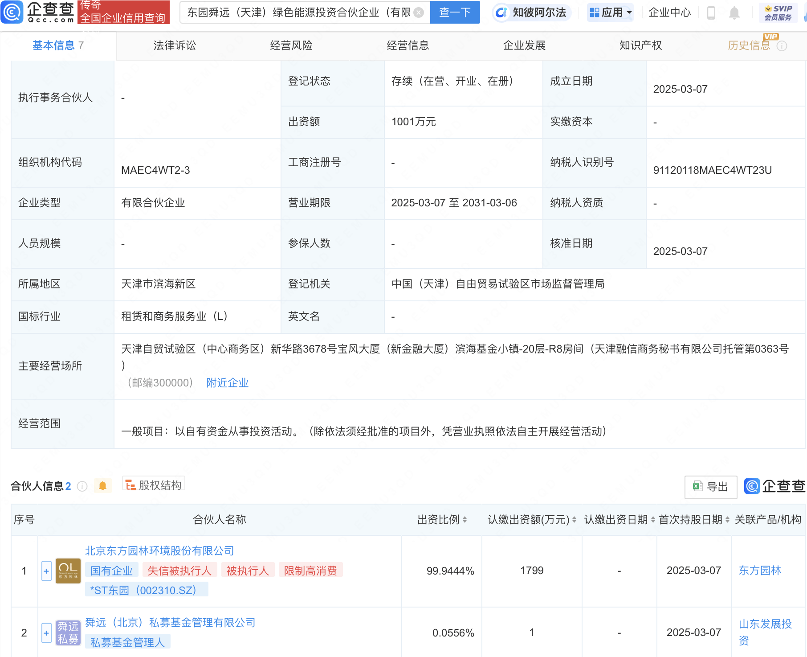Select organization code MAEC4WT2-3

[x=155, y=170]
